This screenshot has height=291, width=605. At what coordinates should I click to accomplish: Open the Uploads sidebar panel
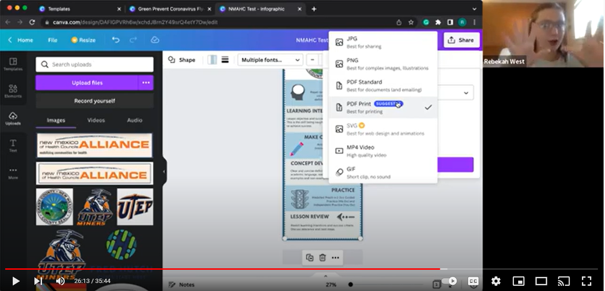click(13, 118)
